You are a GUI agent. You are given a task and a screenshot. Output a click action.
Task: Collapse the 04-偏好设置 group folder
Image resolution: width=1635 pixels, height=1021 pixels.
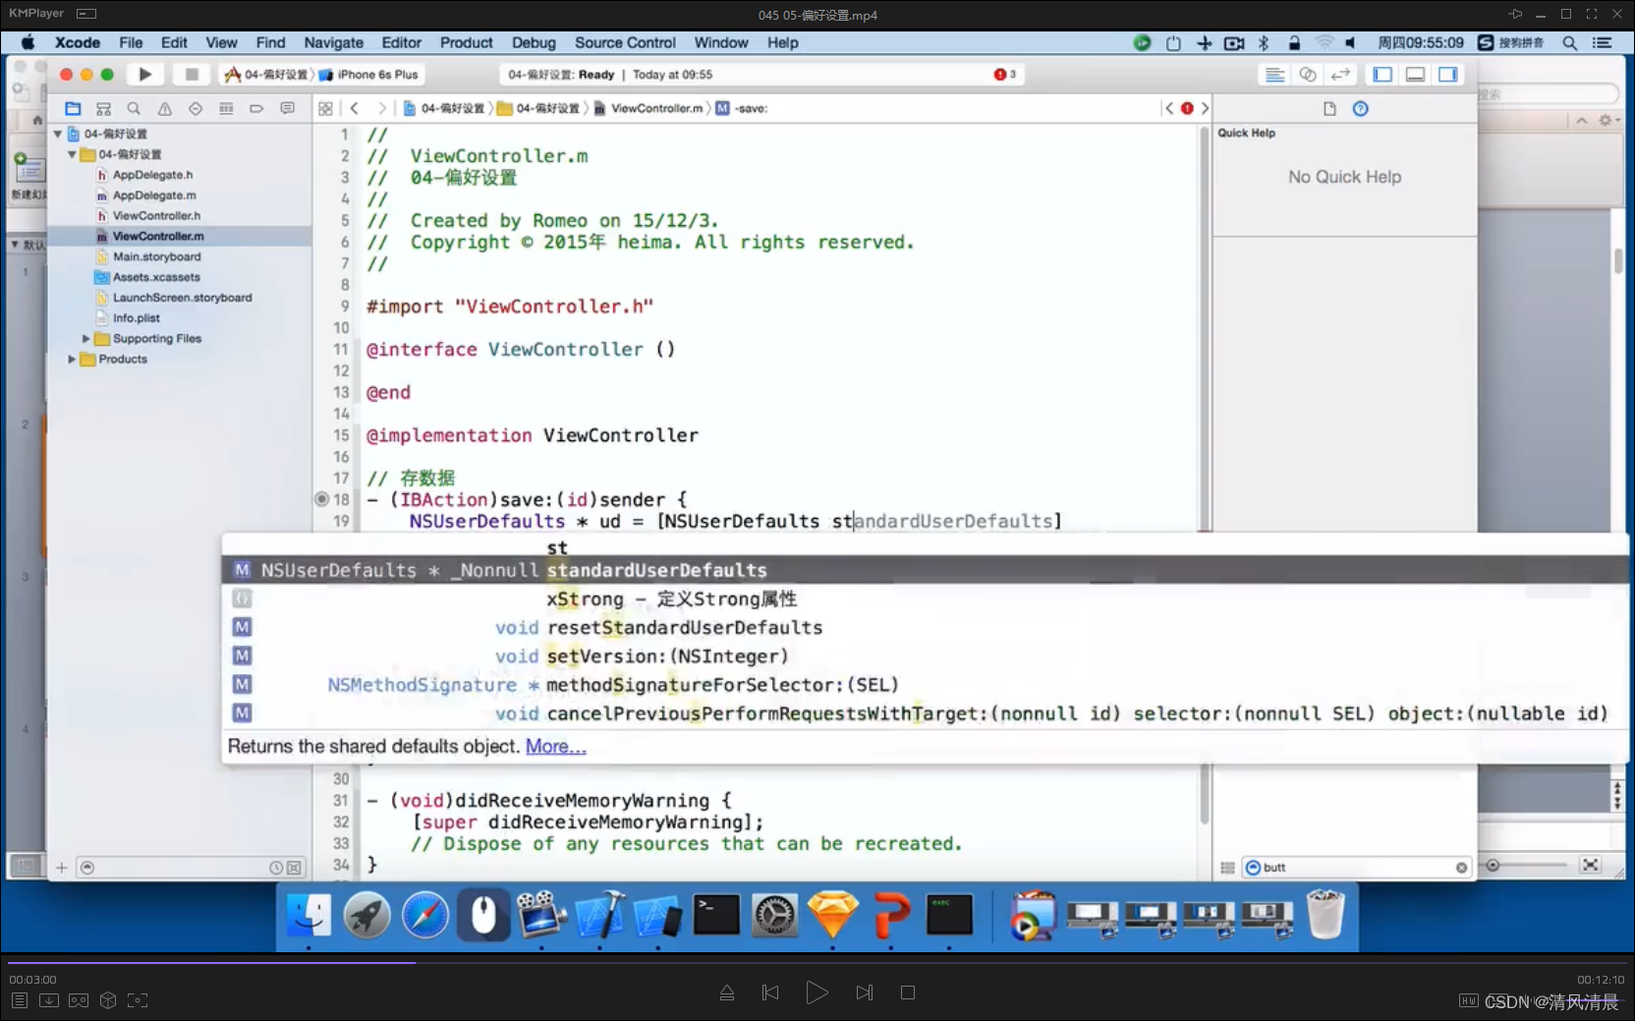click(72, 155)
